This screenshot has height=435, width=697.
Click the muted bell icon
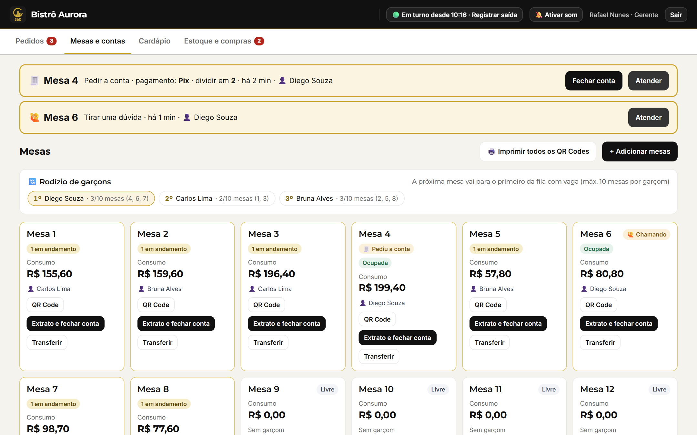coord(539,15)
